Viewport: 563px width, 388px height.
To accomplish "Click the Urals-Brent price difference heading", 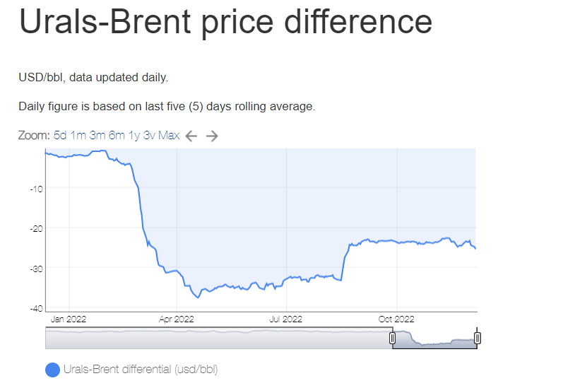I will click(225, 22).
